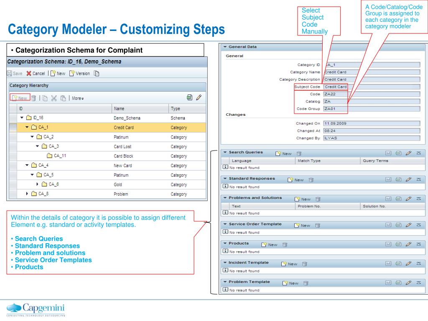
Task: Click trash icon in Search Queries
Action: tap(299, 154)
